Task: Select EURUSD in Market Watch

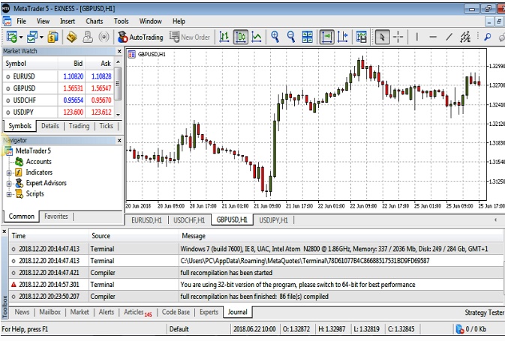Action: [x=59, y=76]
